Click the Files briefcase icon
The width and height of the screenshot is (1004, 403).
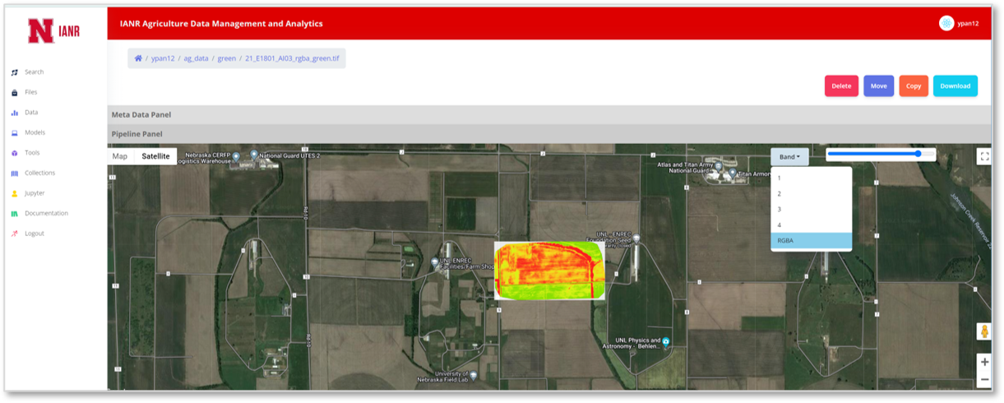click(14, 92)
